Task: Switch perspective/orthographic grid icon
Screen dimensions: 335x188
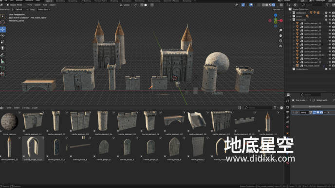Action: (280, 46)
